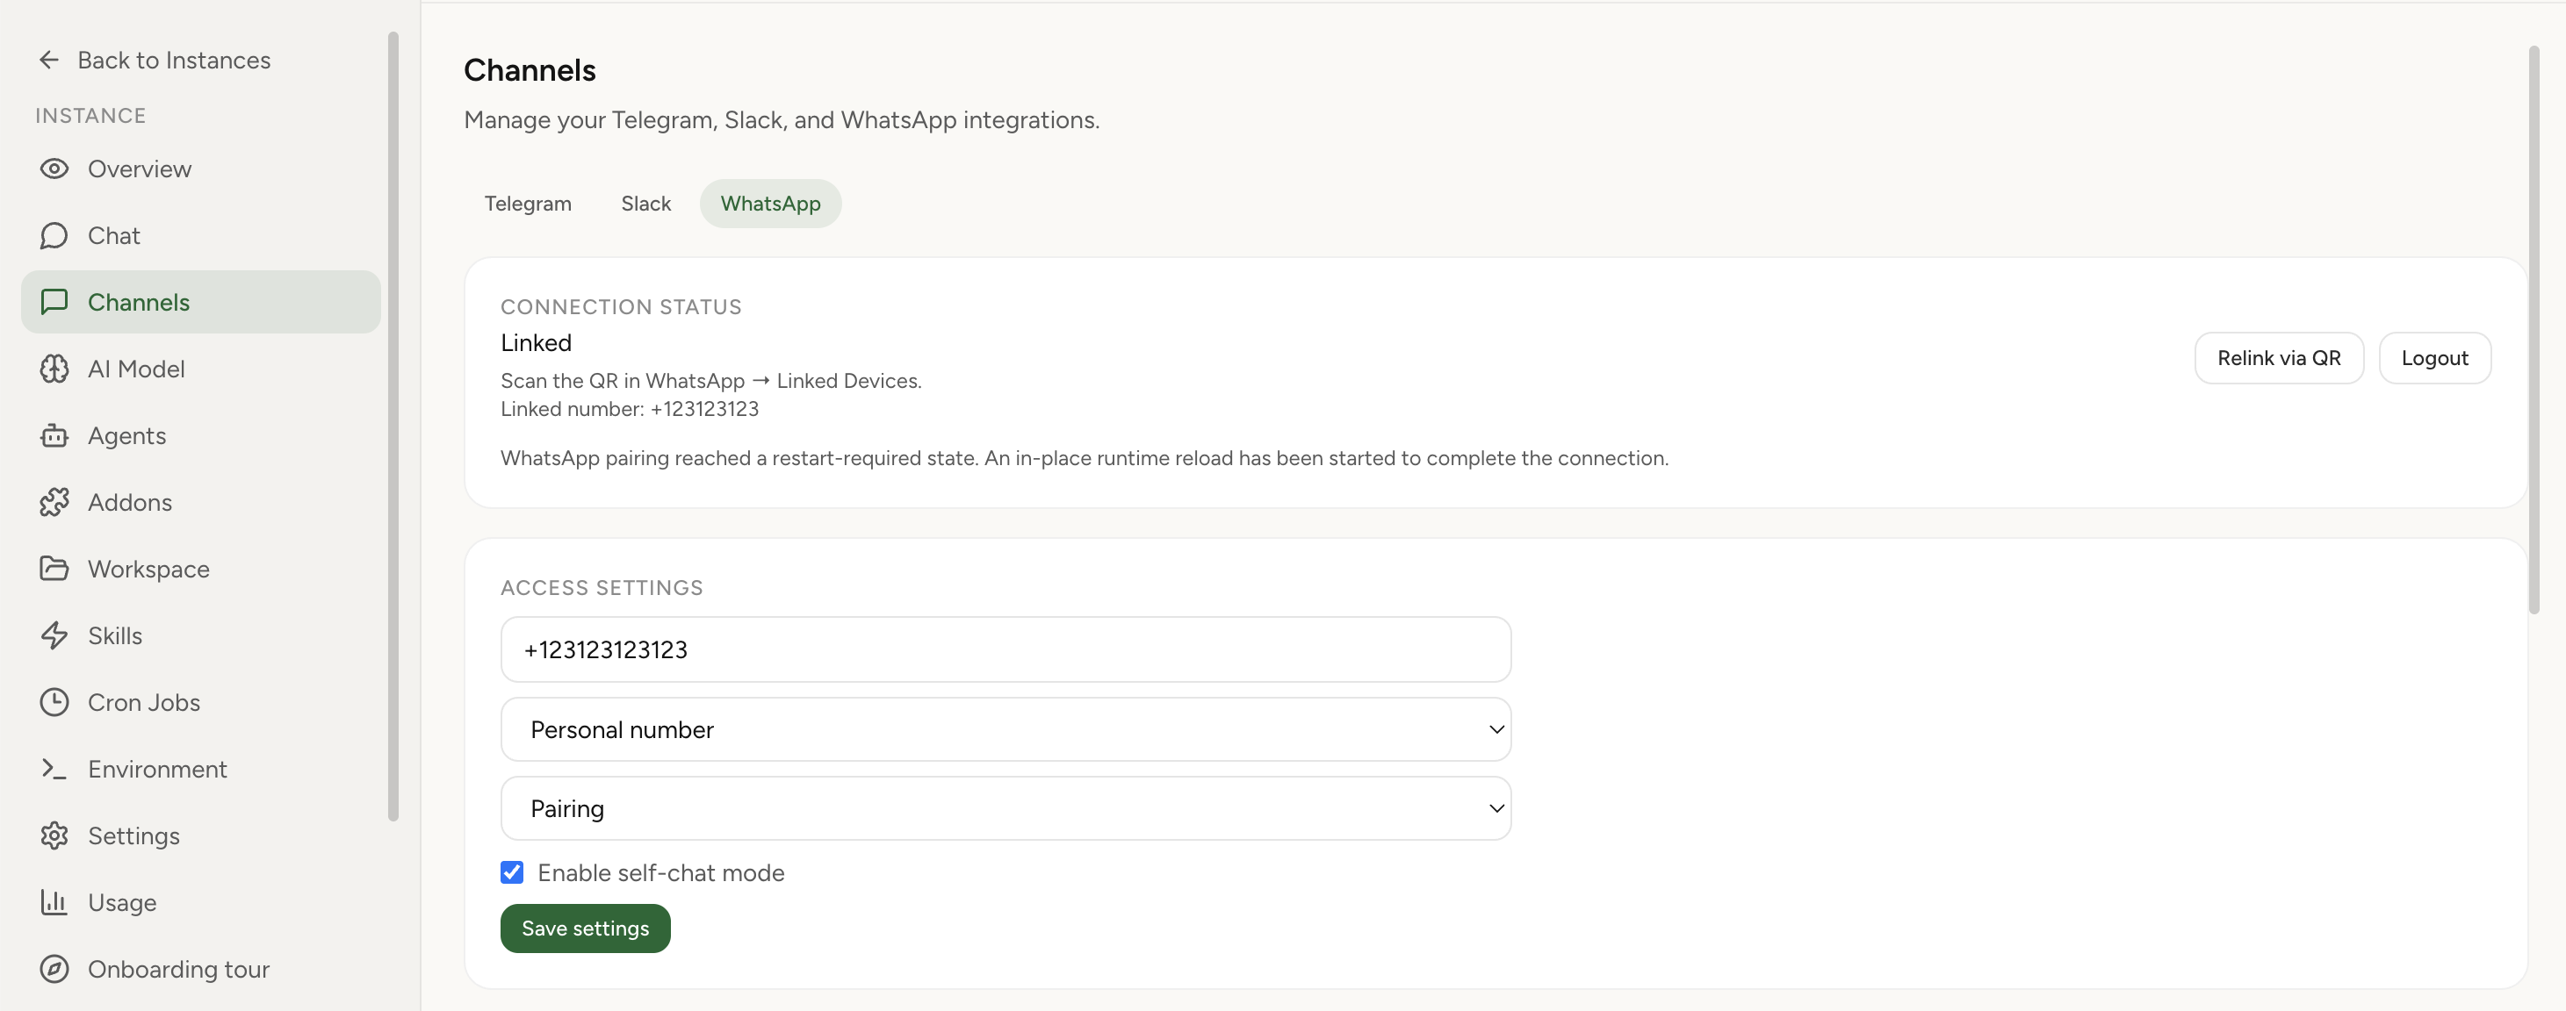The width and height of the screenshot is (2566, 1011).
Task: Expand the Pairing dropdown
Action: 1005,808
